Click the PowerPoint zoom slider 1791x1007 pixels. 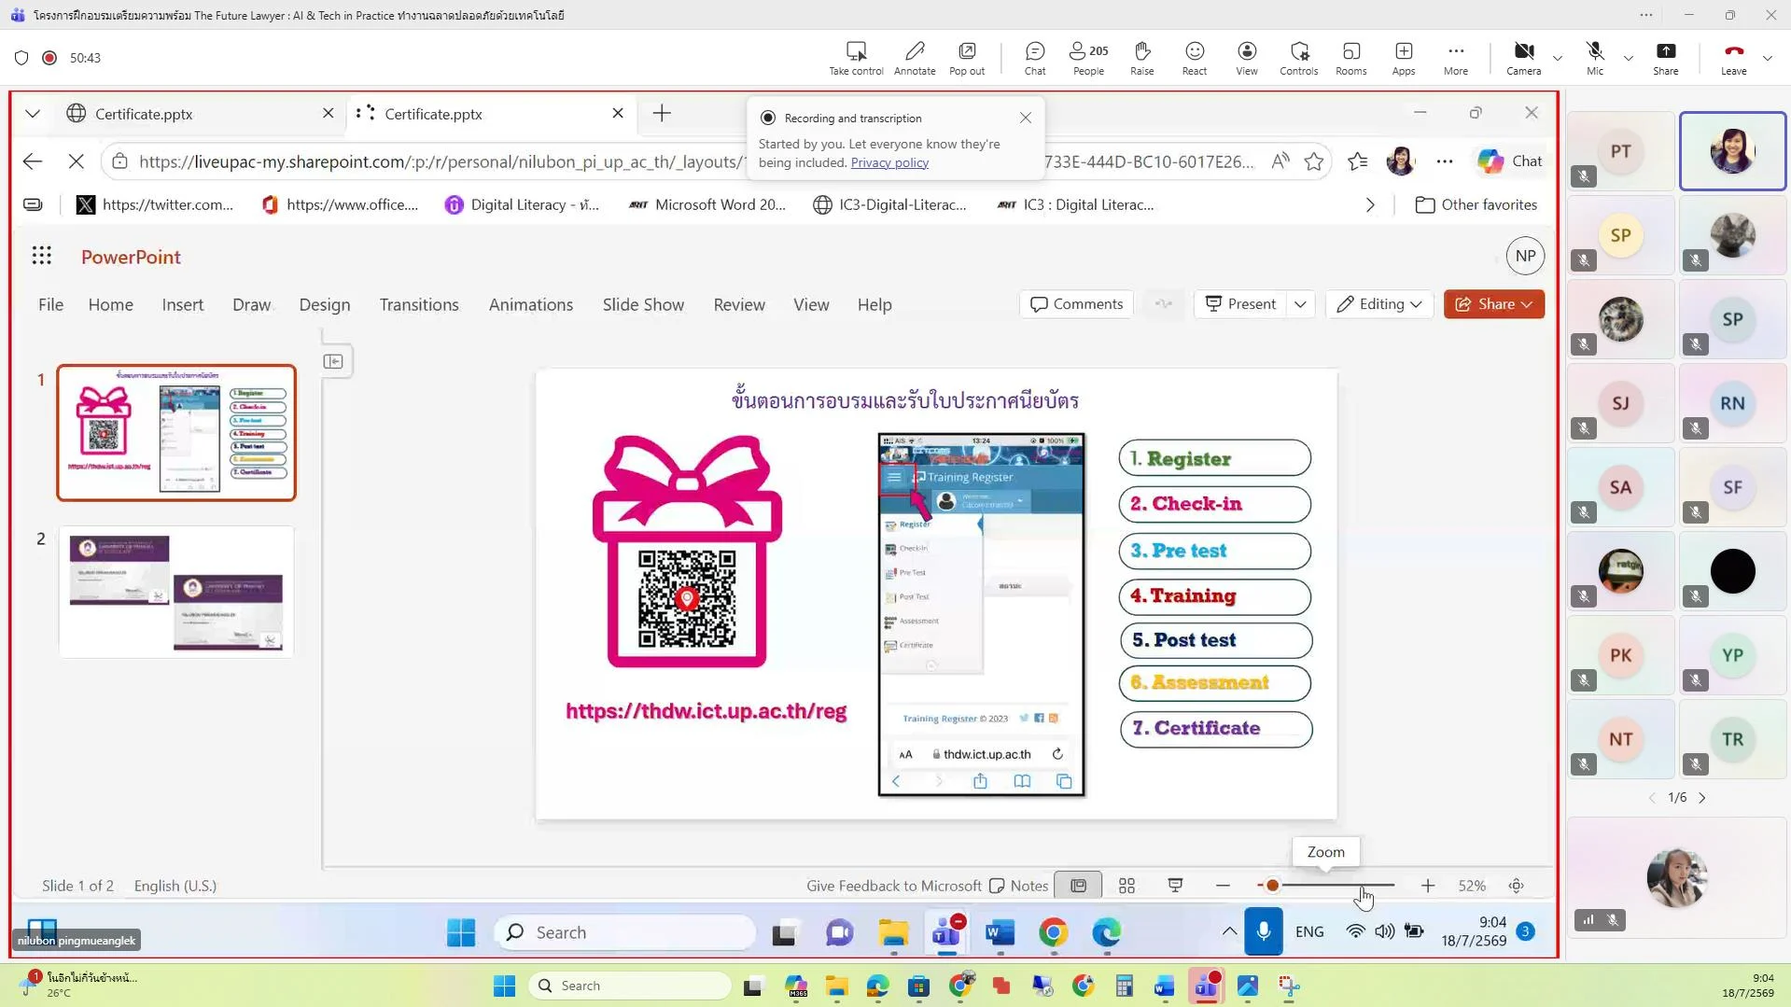tap(1326, 886)
